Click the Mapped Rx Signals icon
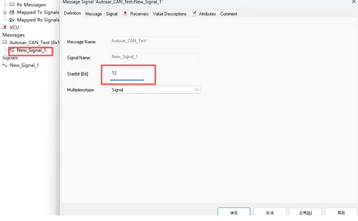 coord(12,20)
